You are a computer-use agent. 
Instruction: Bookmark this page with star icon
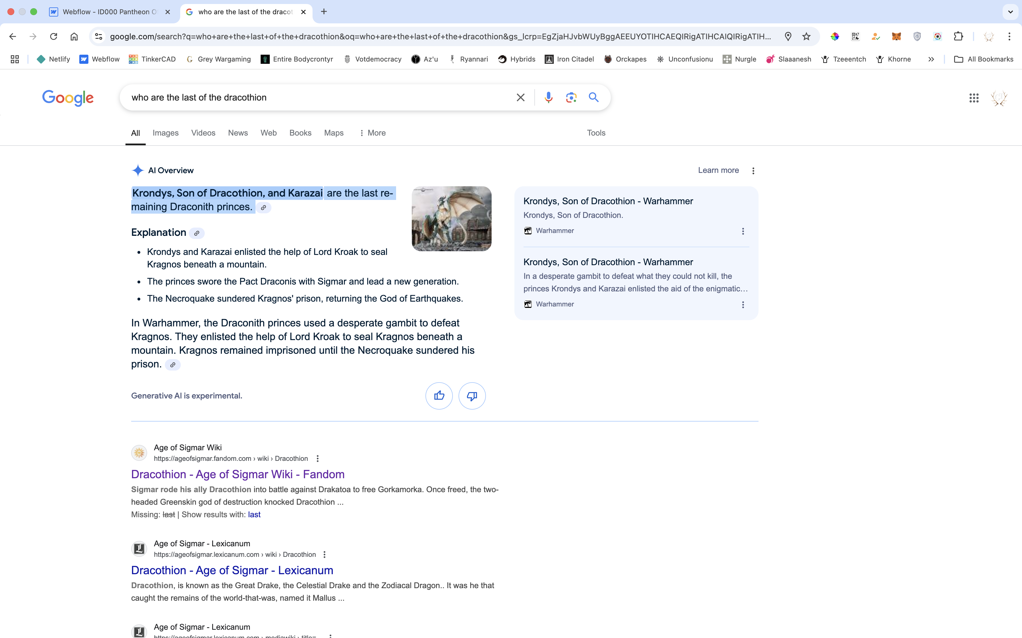point(806,37)
